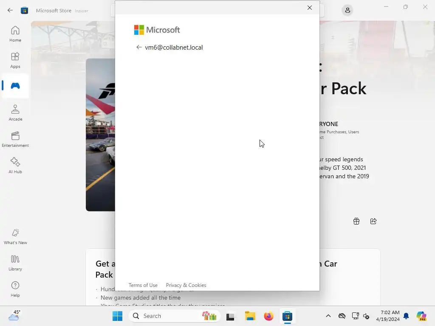435x326 pixels.
Task: Open Arcade section in sidebar
Action: click(x=15, y=113)
